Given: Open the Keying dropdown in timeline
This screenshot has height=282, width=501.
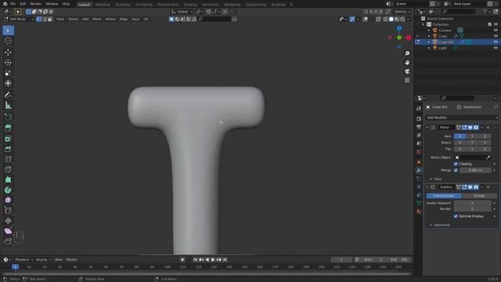Looking at the screenshot, I should tap(44, 260).
